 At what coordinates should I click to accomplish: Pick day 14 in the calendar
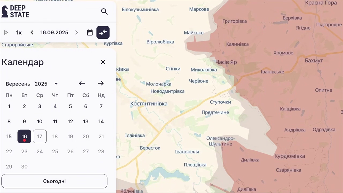[x=101, y=121]
